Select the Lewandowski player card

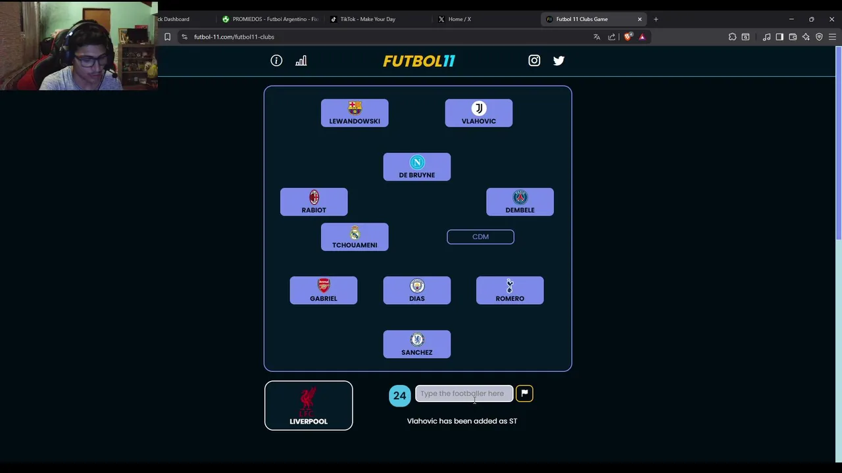tap(355, 113)
